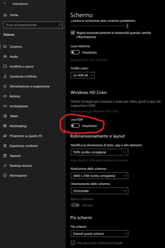
Task: Enable the Usa HDR switch
Action: tap(75, 126)
